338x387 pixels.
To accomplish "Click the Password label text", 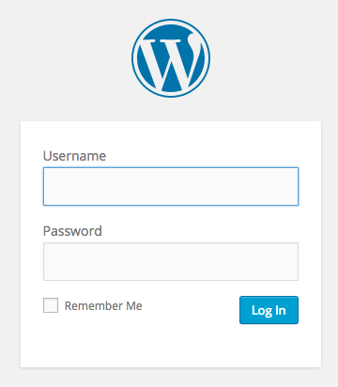I will (72, 231).
